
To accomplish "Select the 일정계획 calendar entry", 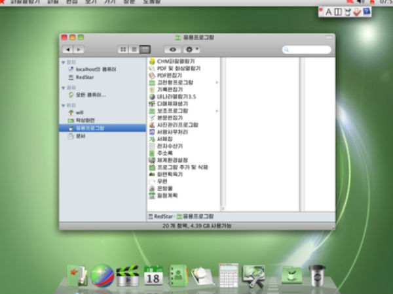I will (163, 195).
